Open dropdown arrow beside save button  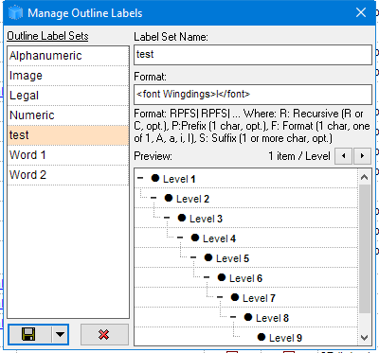(x=60, y=334)
